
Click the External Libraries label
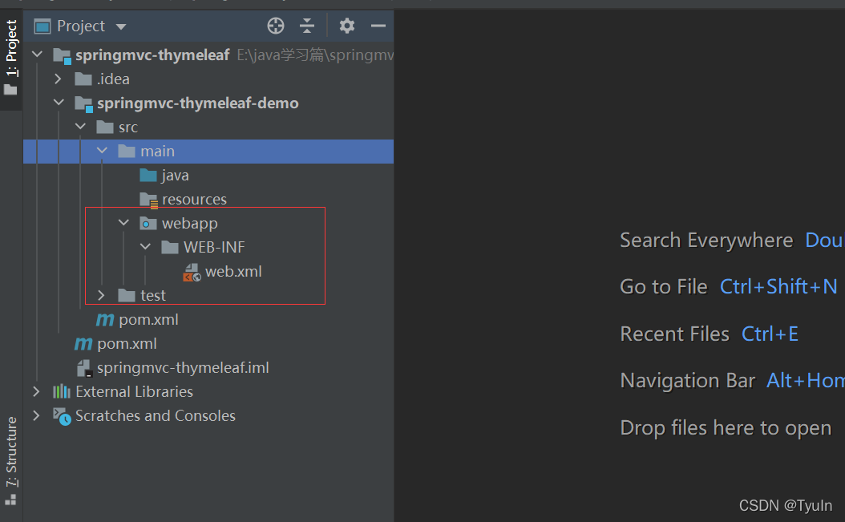(134, 391)
